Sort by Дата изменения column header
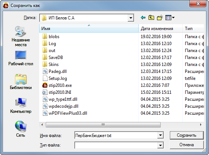The width and height of the screenshot is (209, 155). pos(160,29)
